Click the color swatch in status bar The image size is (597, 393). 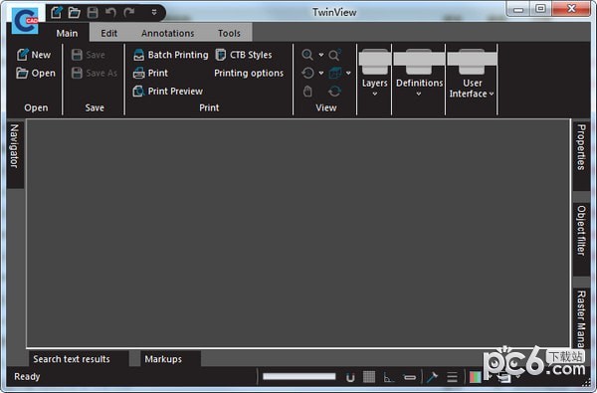tap(475, 377)
